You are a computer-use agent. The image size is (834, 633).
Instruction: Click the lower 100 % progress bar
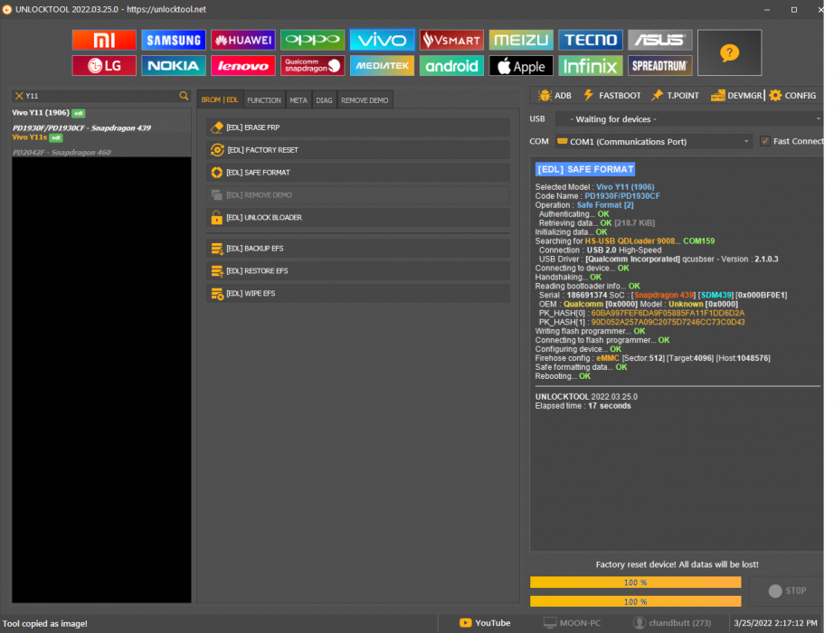click(636, 601)
